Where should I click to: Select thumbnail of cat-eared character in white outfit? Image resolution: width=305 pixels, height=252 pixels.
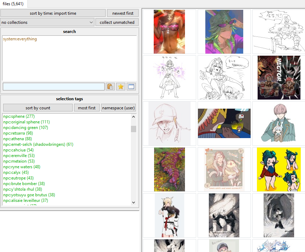coord(169,215)
